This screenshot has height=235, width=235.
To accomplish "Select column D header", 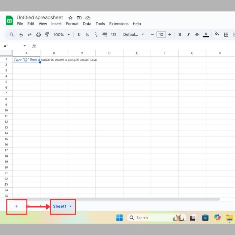I will [109, 53].
